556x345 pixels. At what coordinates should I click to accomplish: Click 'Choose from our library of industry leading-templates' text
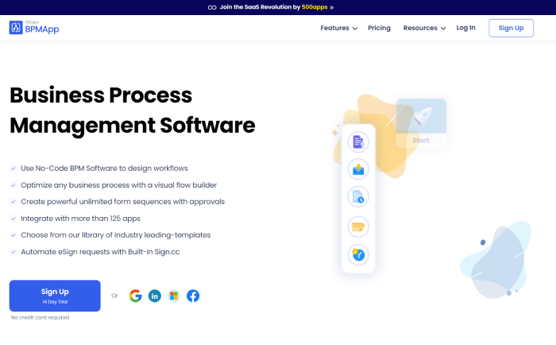coord(116,235)
